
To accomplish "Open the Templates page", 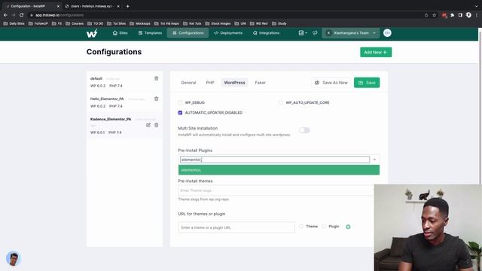I will [x=150, y=33].
